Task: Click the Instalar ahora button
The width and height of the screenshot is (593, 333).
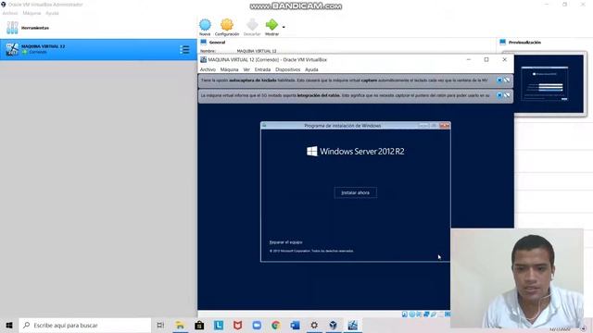Action: tap(356, 192)
